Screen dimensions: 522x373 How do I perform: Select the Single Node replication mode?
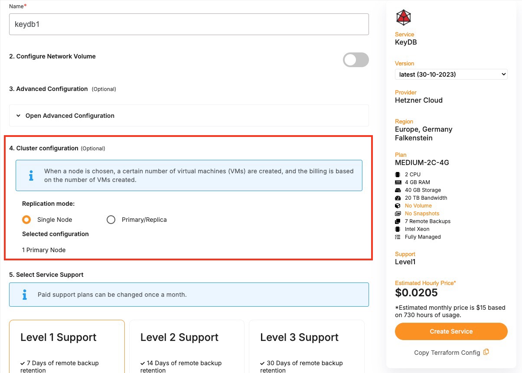(x=26, y=220)
